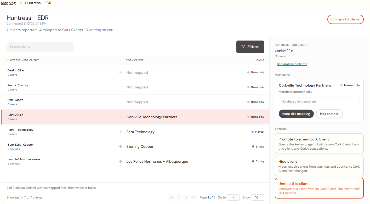Click the arrow icon in Death Star row
This screenshot has width=370, height=204.
[x=120, y=72]
